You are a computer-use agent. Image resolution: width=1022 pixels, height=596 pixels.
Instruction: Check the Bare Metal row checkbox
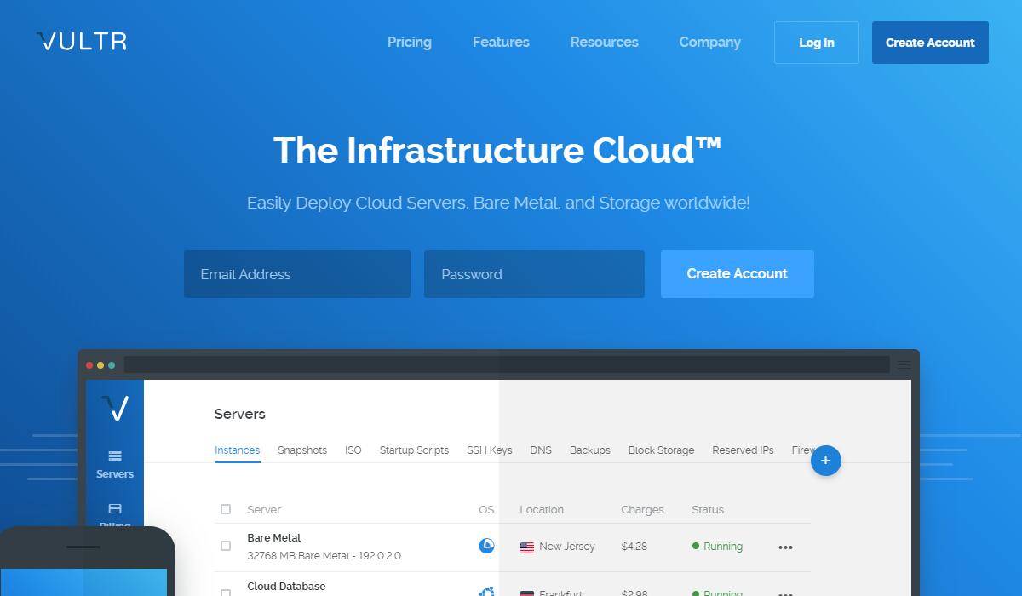[x=226, y=546]
